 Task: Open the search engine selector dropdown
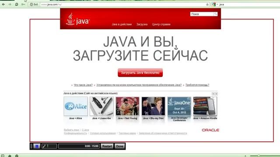(x=215, y=4)
